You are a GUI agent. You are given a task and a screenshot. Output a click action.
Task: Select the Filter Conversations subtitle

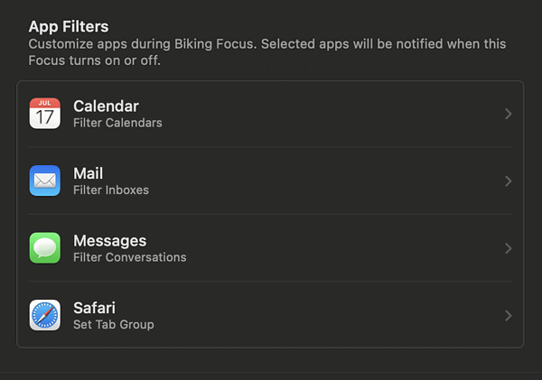(129, 257)
